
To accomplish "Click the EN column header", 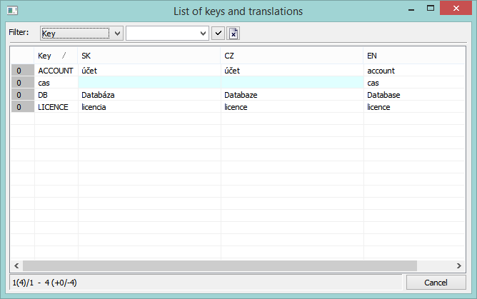I will coord(414,56).
